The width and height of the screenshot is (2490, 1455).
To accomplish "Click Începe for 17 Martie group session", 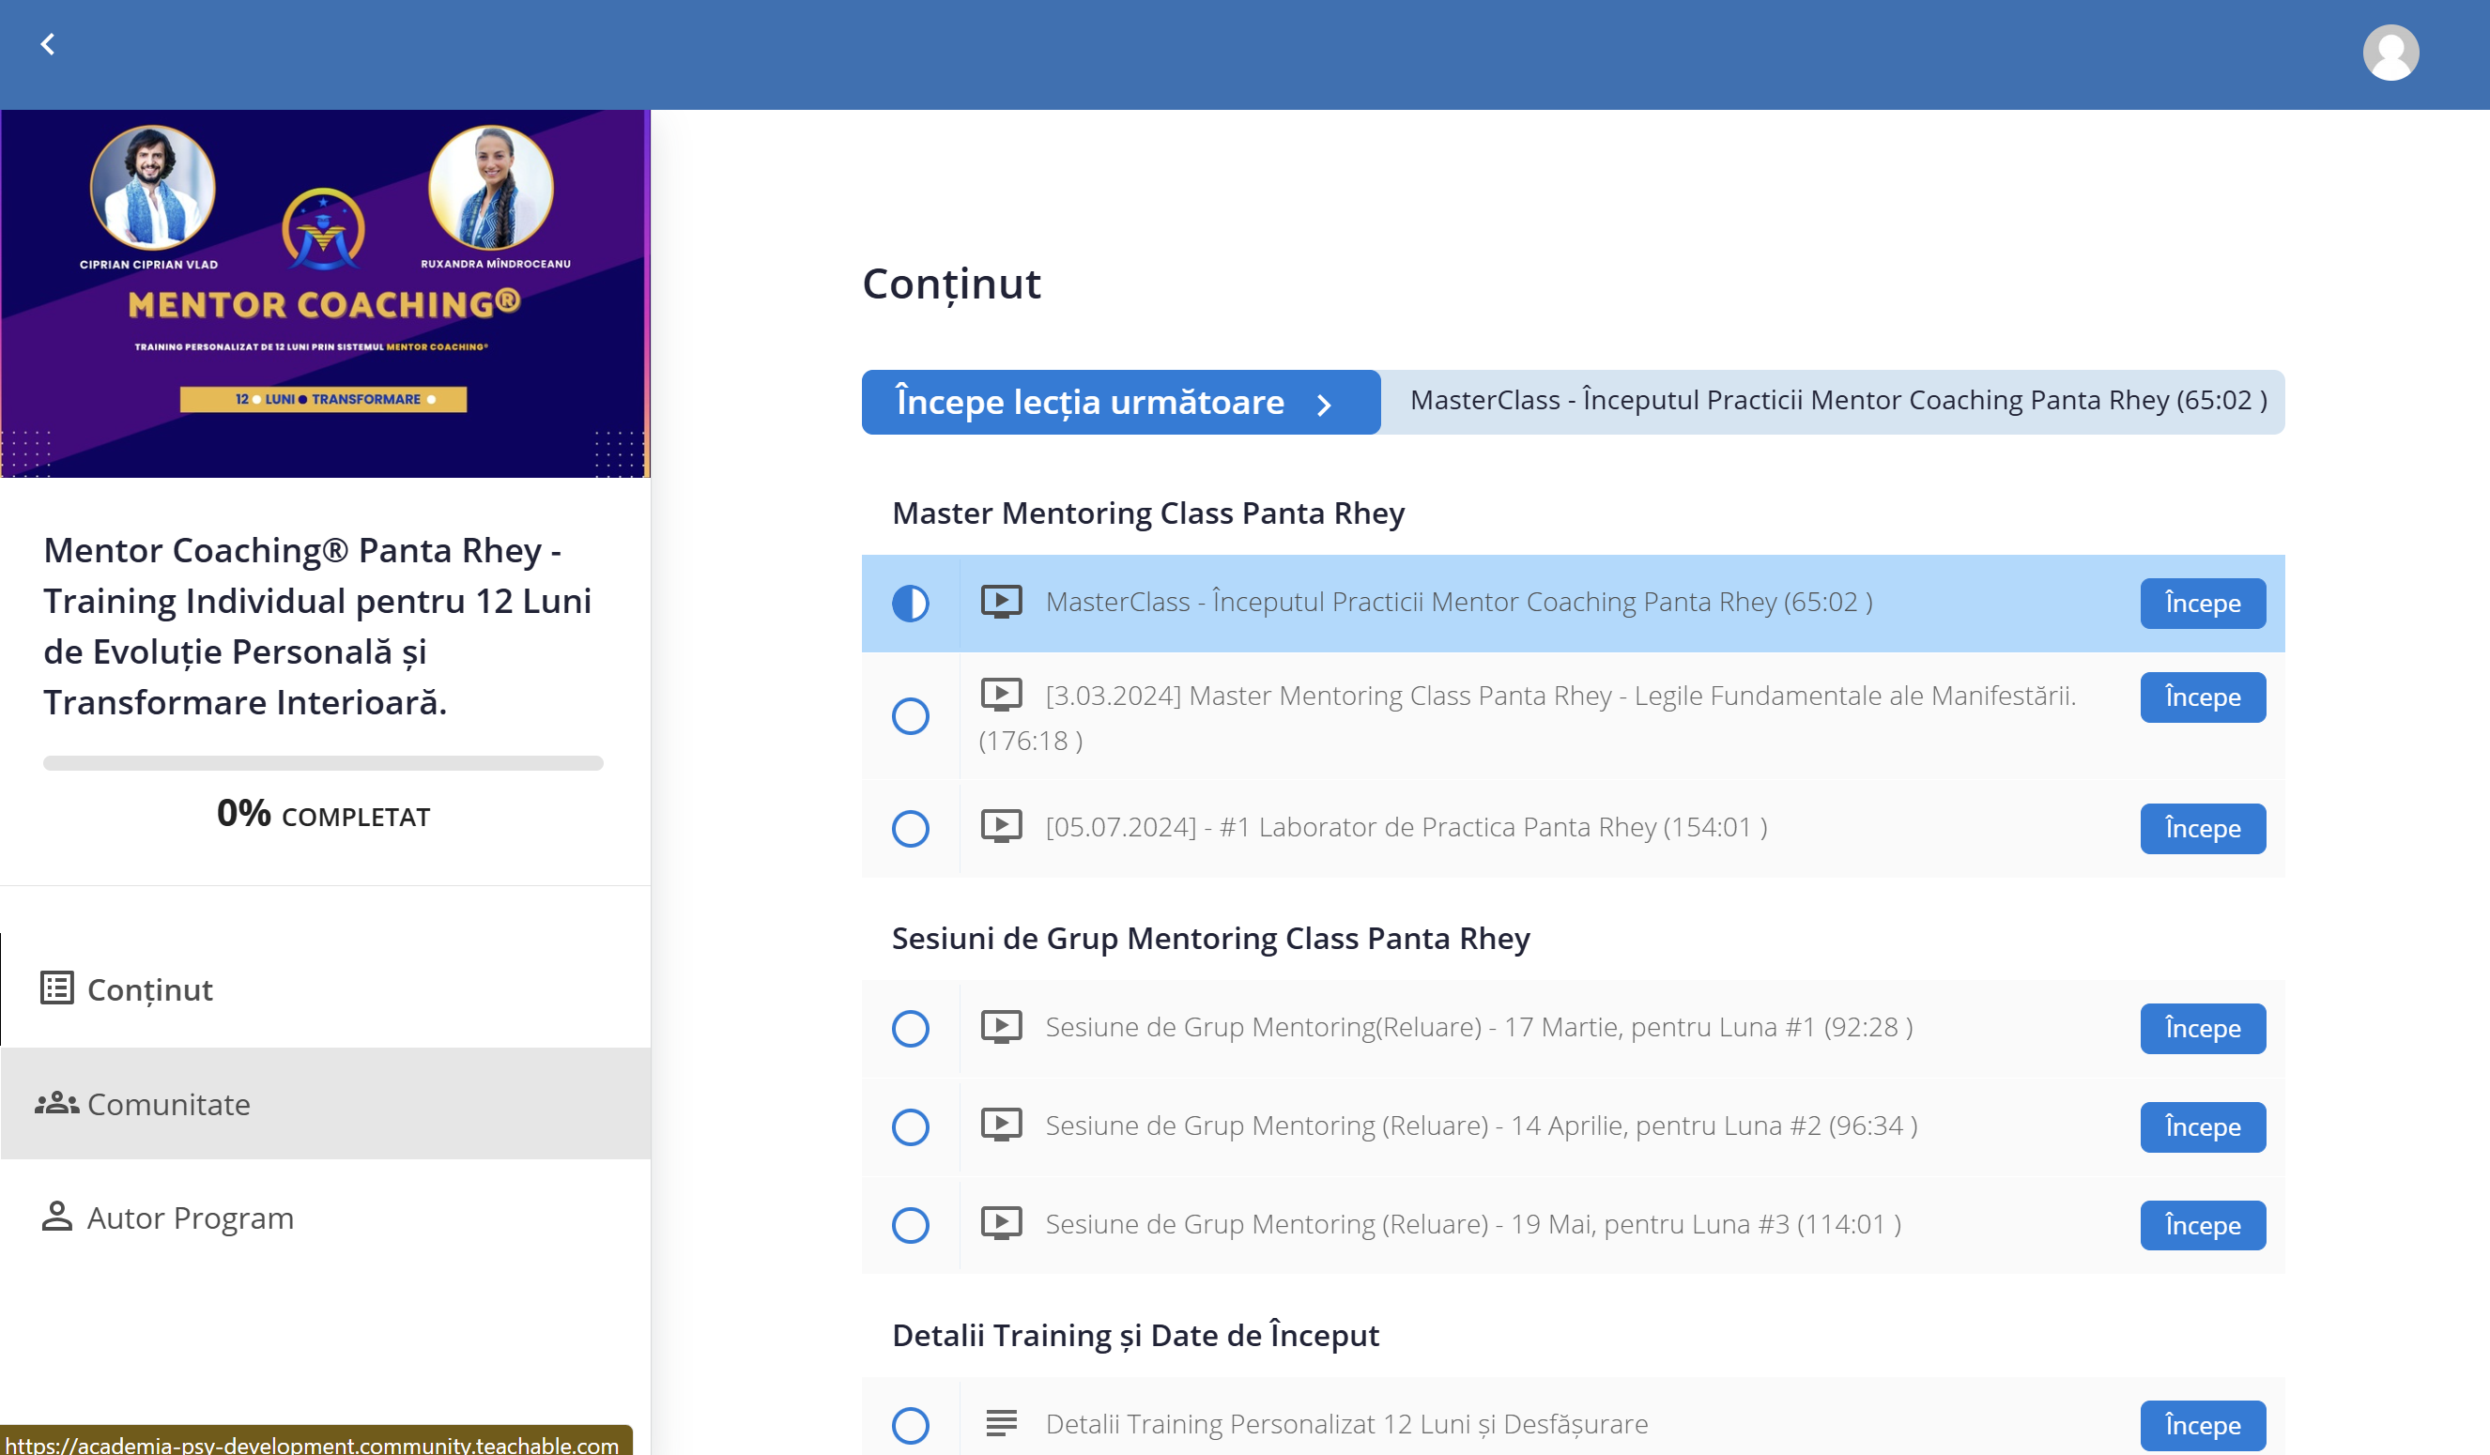I will [x=2203, y=1028].
